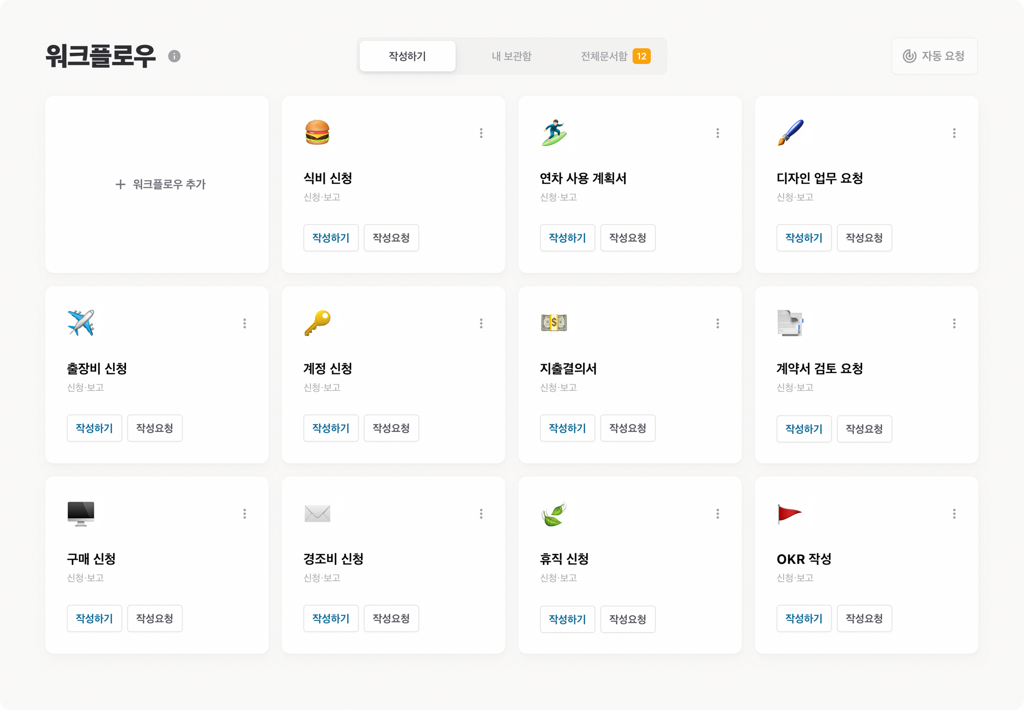
Task: Click the leaf emoji on 휴직 신청 card
Action: (x=554, y=513)
